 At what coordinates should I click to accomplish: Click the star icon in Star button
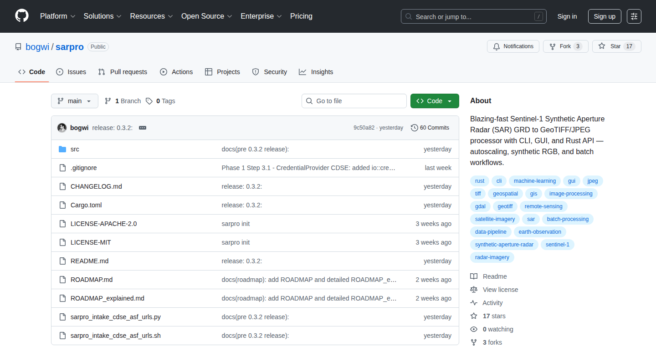point(602,46)
